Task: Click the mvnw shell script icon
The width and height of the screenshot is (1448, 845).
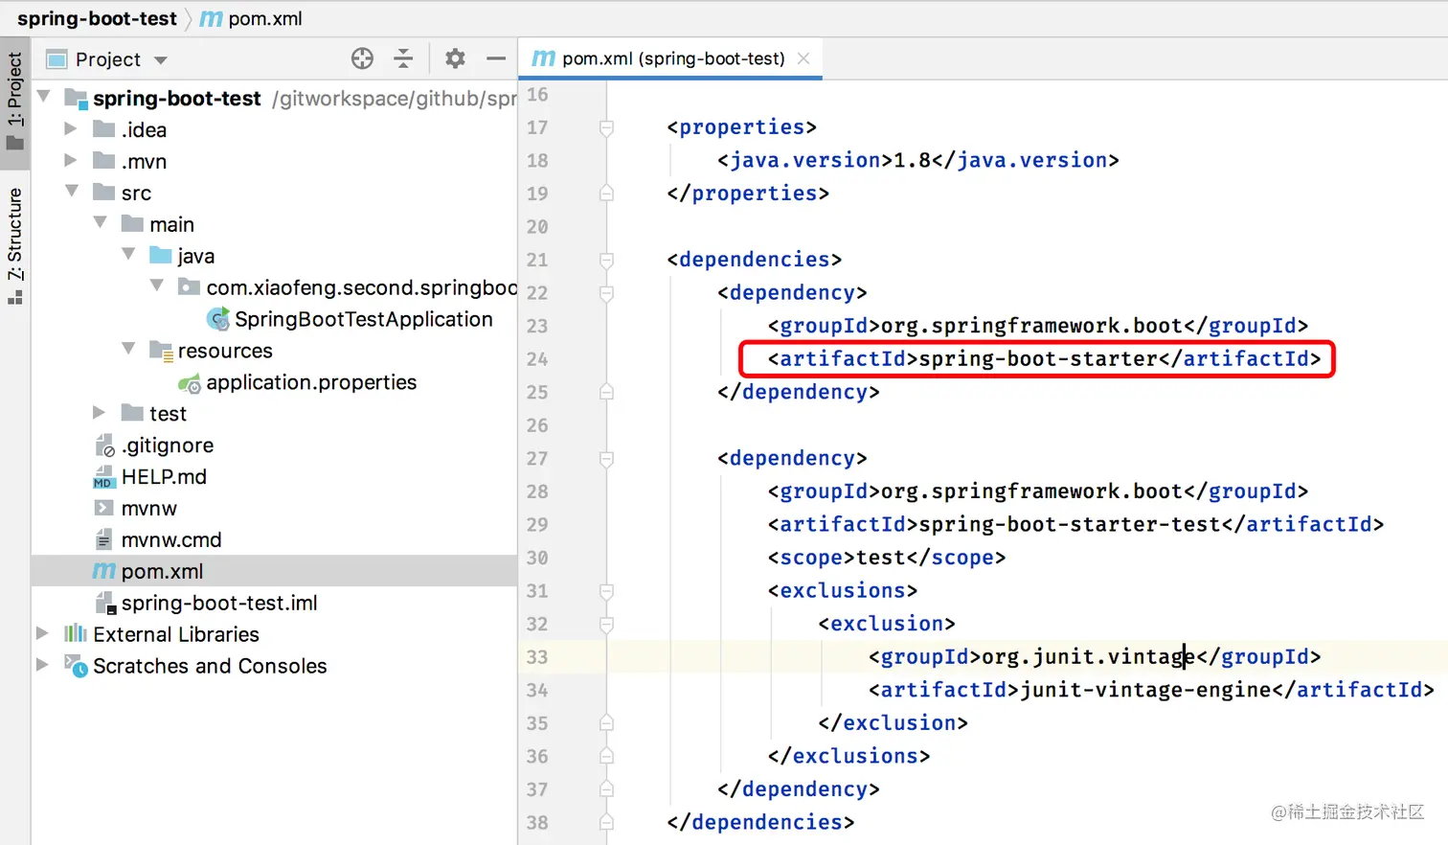Action: coord(103,508)
